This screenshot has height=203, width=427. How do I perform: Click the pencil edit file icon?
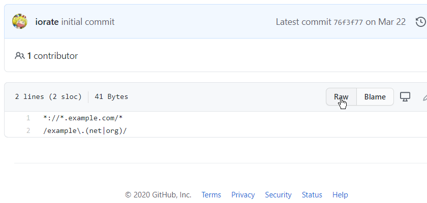click(x=424, y=96)
